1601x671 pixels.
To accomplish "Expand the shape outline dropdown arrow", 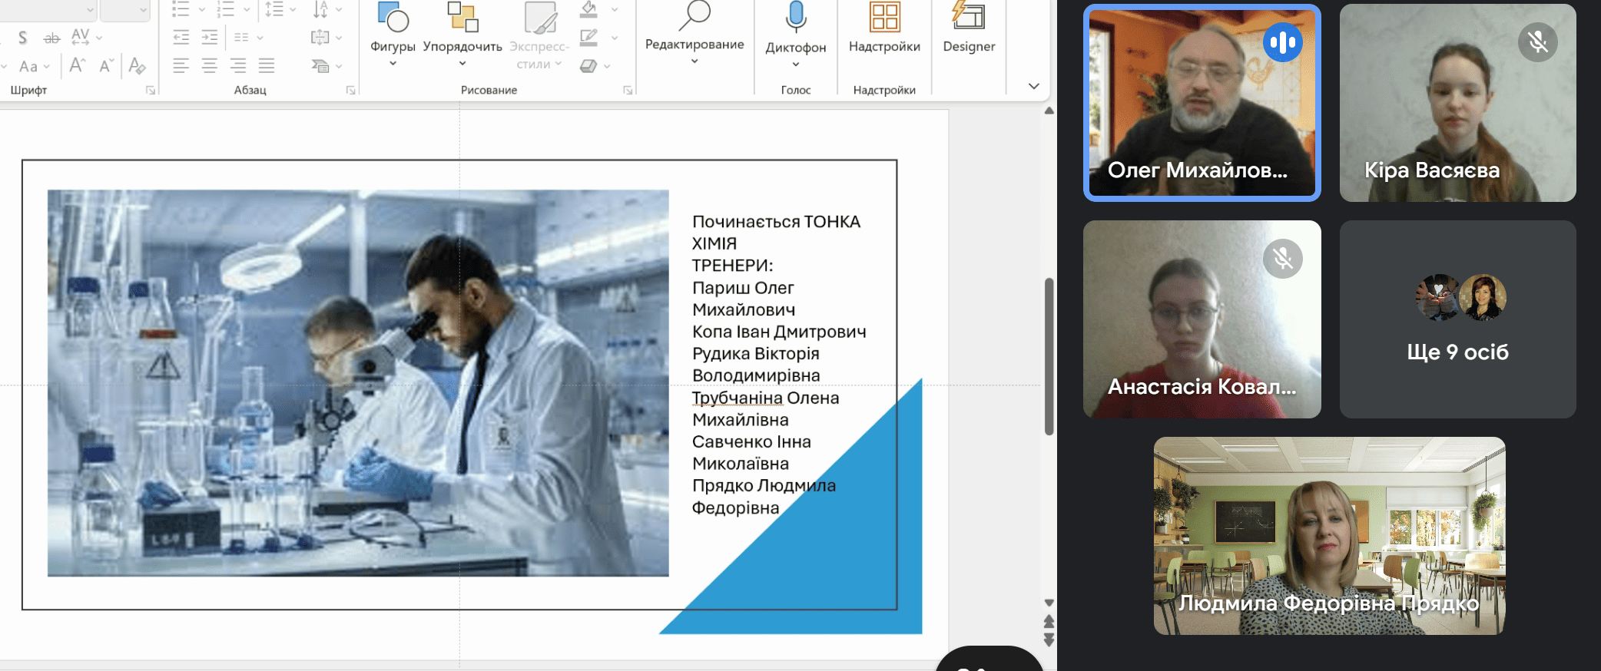I will 615,37.
